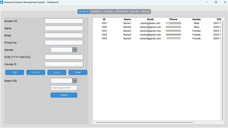Click the horizontal scrollbar under table
Image resolution: width=228 pixels, height=128 pixels.
(144, 122)
